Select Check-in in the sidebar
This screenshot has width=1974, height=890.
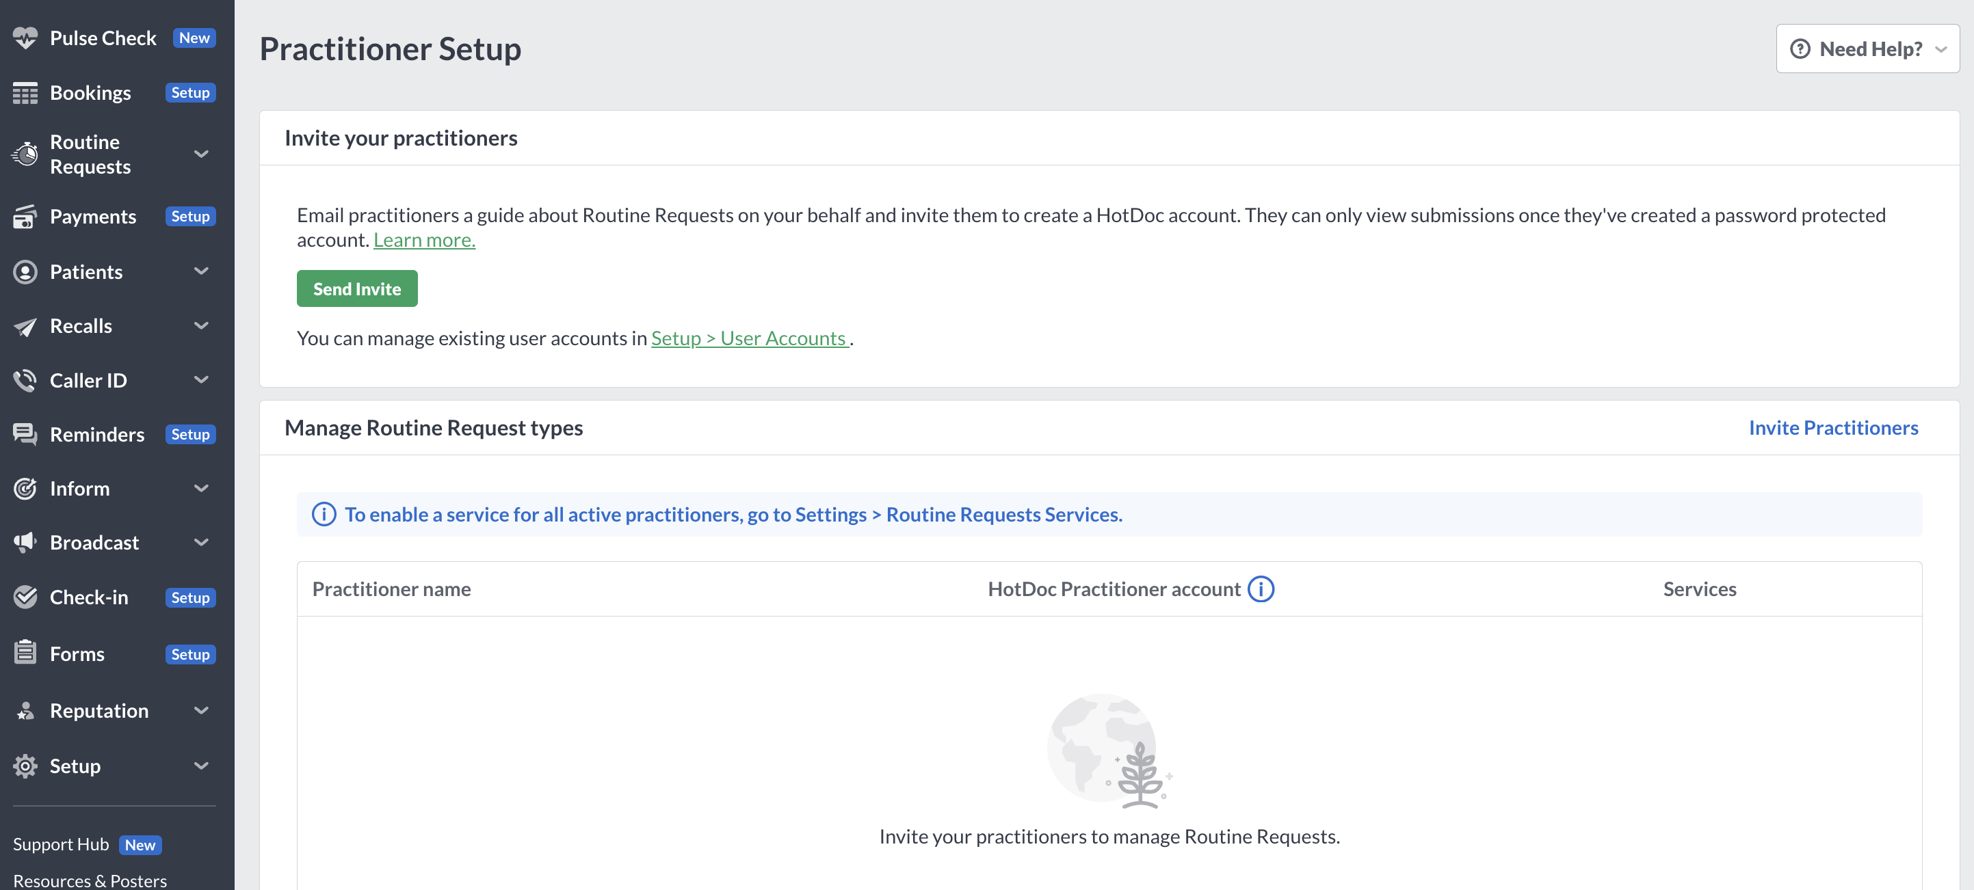point(89,597)
